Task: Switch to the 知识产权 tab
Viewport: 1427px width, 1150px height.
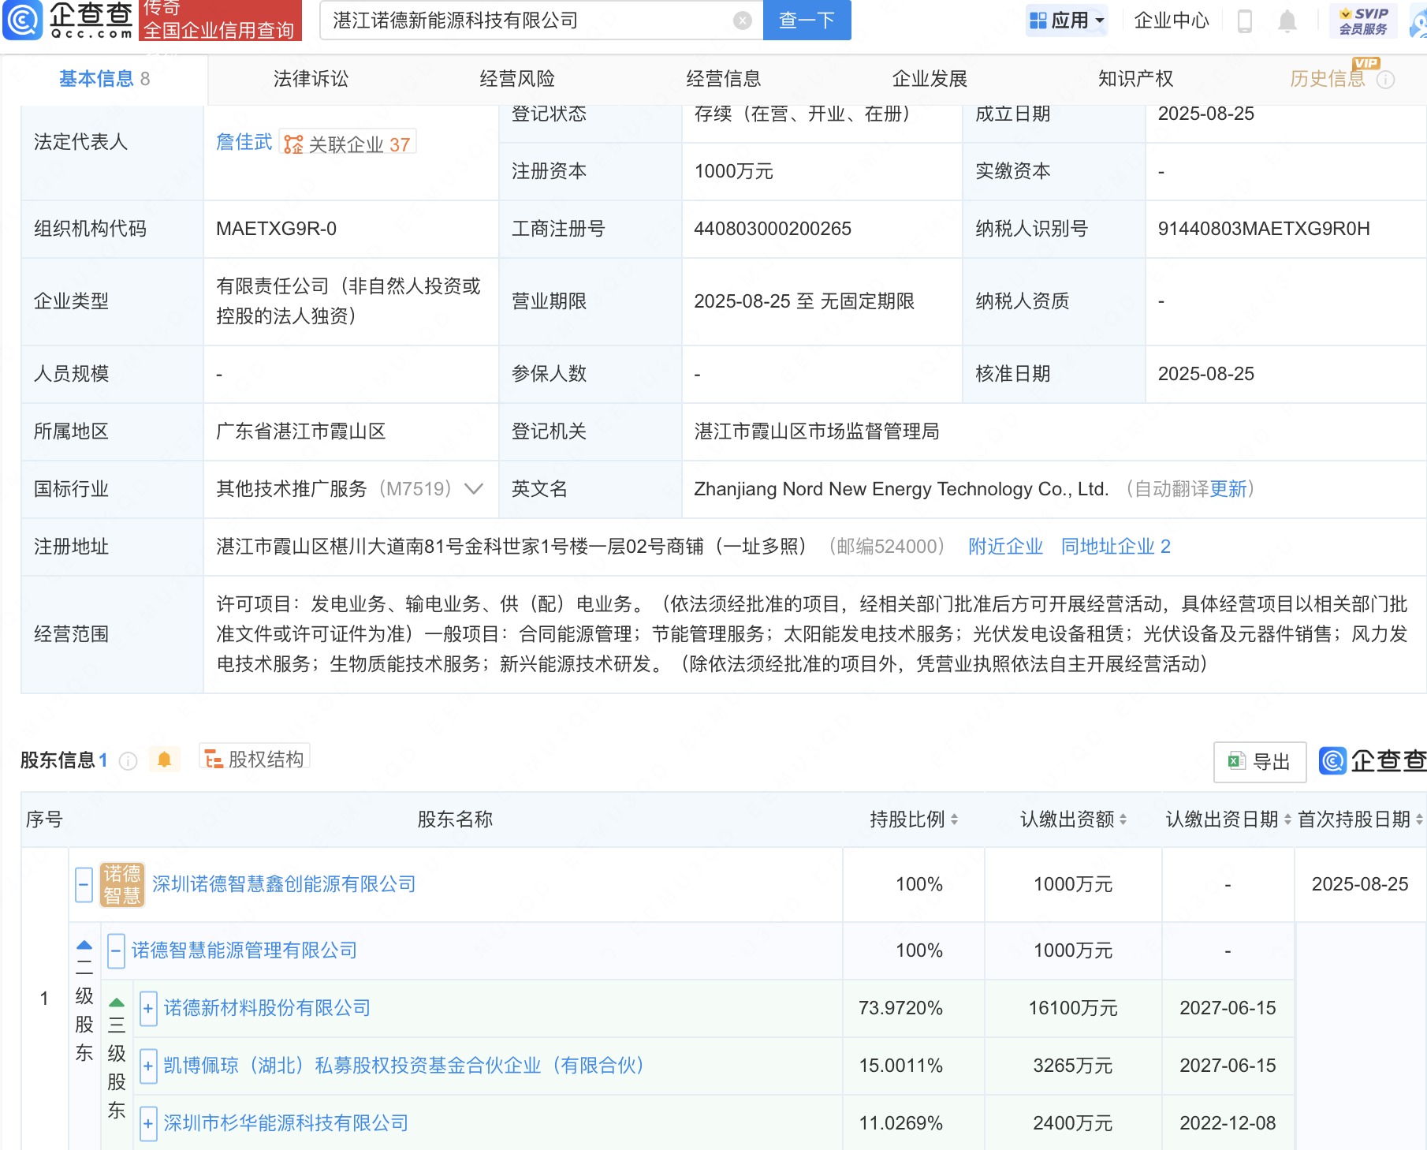Action: [1135, 79]
